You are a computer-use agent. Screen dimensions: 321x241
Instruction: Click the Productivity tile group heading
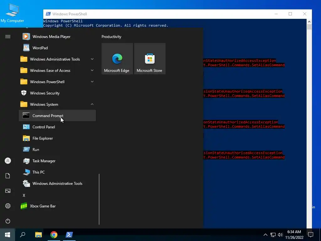pyautogui.click(x=111, y=37)
